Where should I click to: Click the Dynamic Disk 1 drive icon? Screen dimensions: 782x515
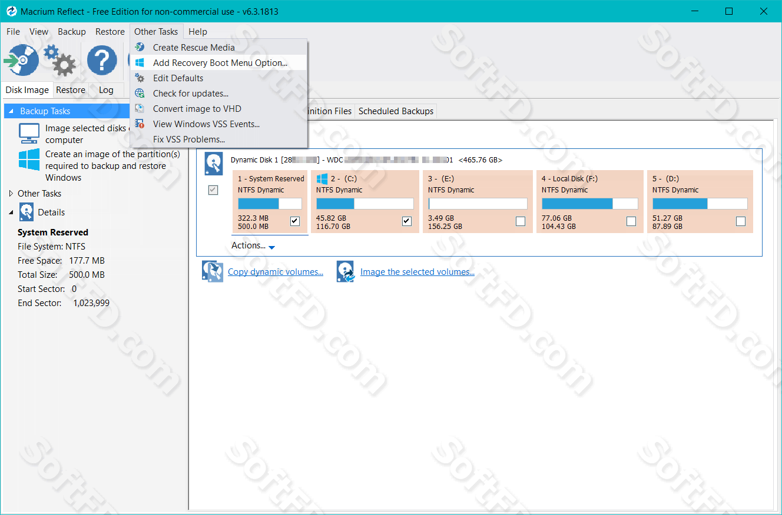coord(214,164)
